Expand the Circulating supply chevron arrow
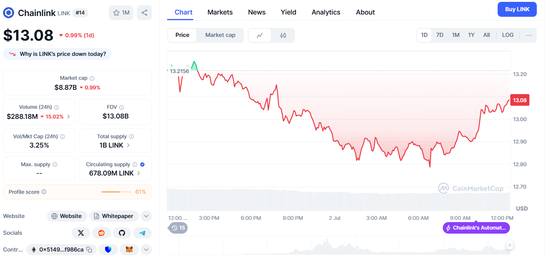The width and height of the screenshot is (545, 256). point(138,173)
